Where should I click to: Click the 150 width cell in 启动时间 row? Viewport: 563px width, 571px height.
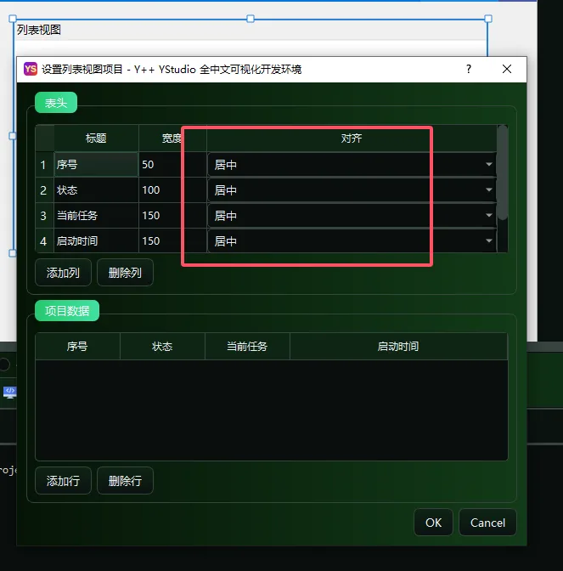(172, 241)
